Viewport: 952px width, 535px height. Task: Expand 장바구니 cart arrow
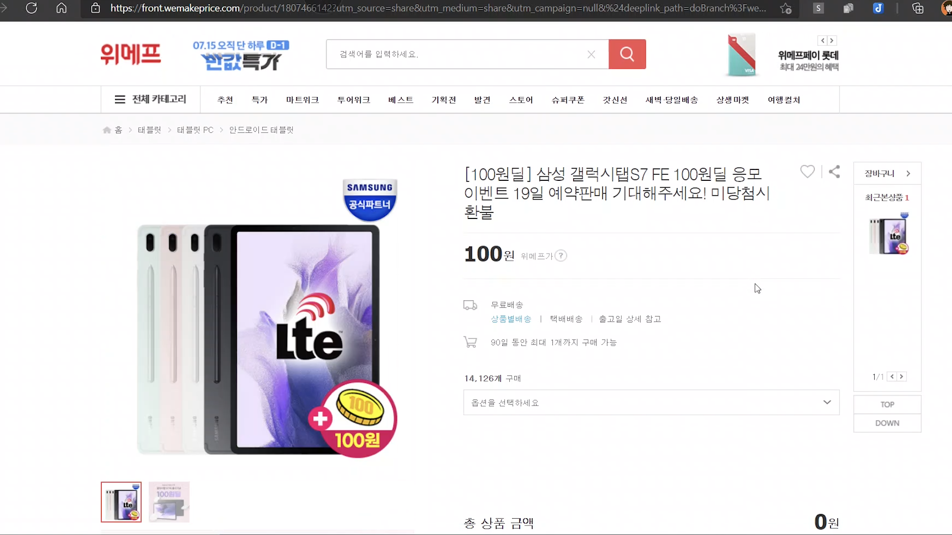pos(908,173)
